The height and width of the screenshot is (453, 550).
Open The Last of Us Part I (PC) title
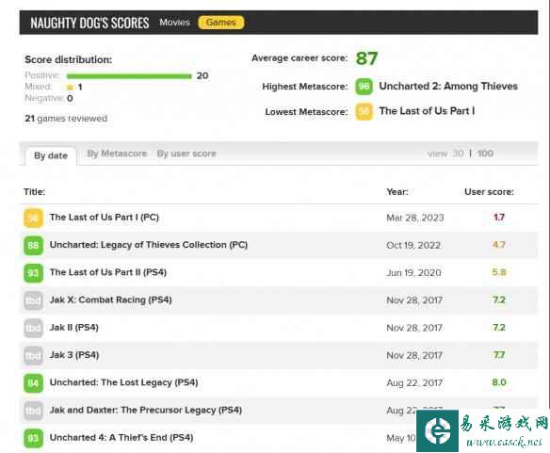(x=105, y=218)
